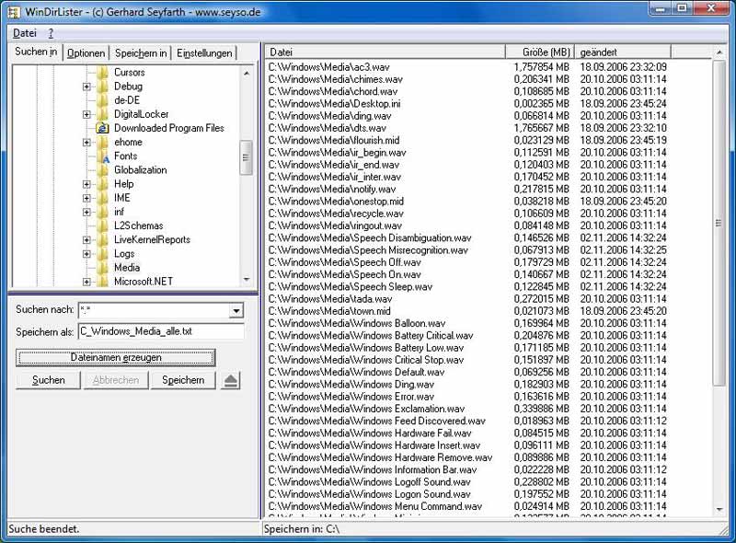The width and height of the screenshot is (736, 543).
Task: Expand the Help folder node
Action: pyautogui.click(x=86, y=184)
